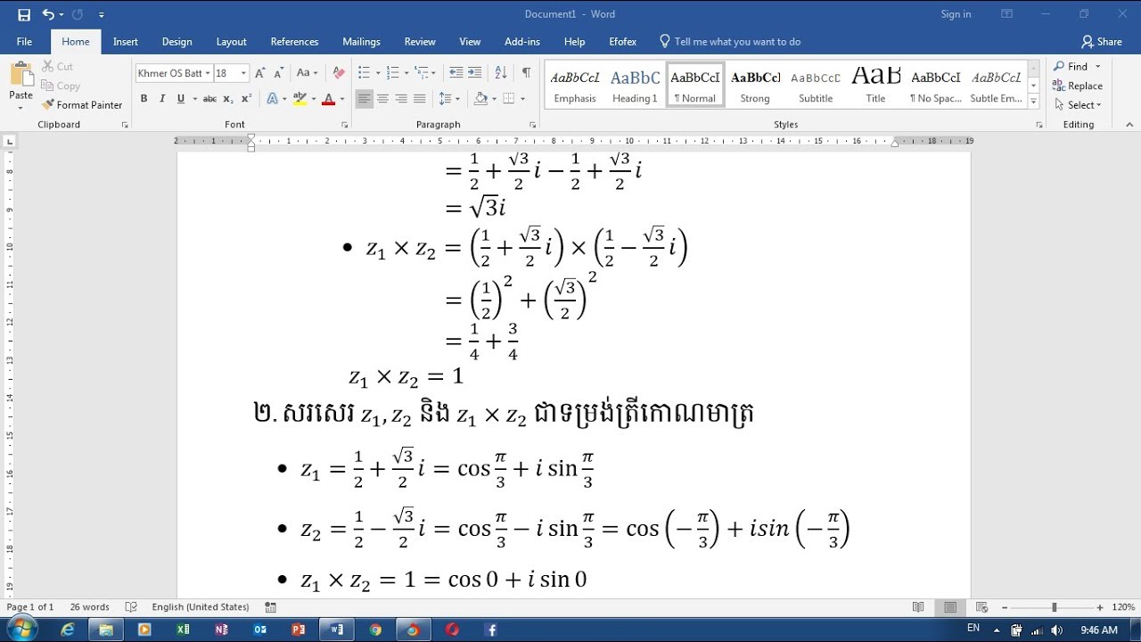The width and height of the screenshot is (1141, 642).
Task: Click the Justify alignment icon
Action: [419, 99]
